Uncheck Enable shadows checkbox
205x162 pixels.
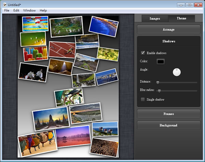pyautogui.click(x=143, y=53)
